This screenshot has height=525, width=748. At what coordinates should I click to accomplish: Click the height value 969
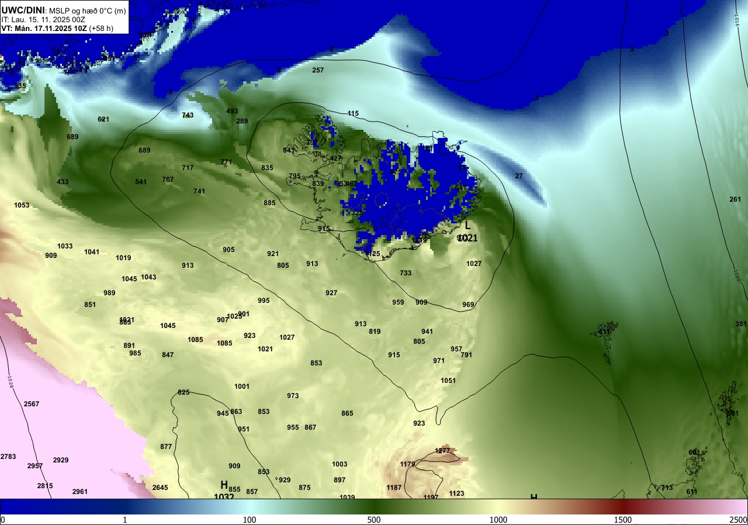(x=468, y=305)
